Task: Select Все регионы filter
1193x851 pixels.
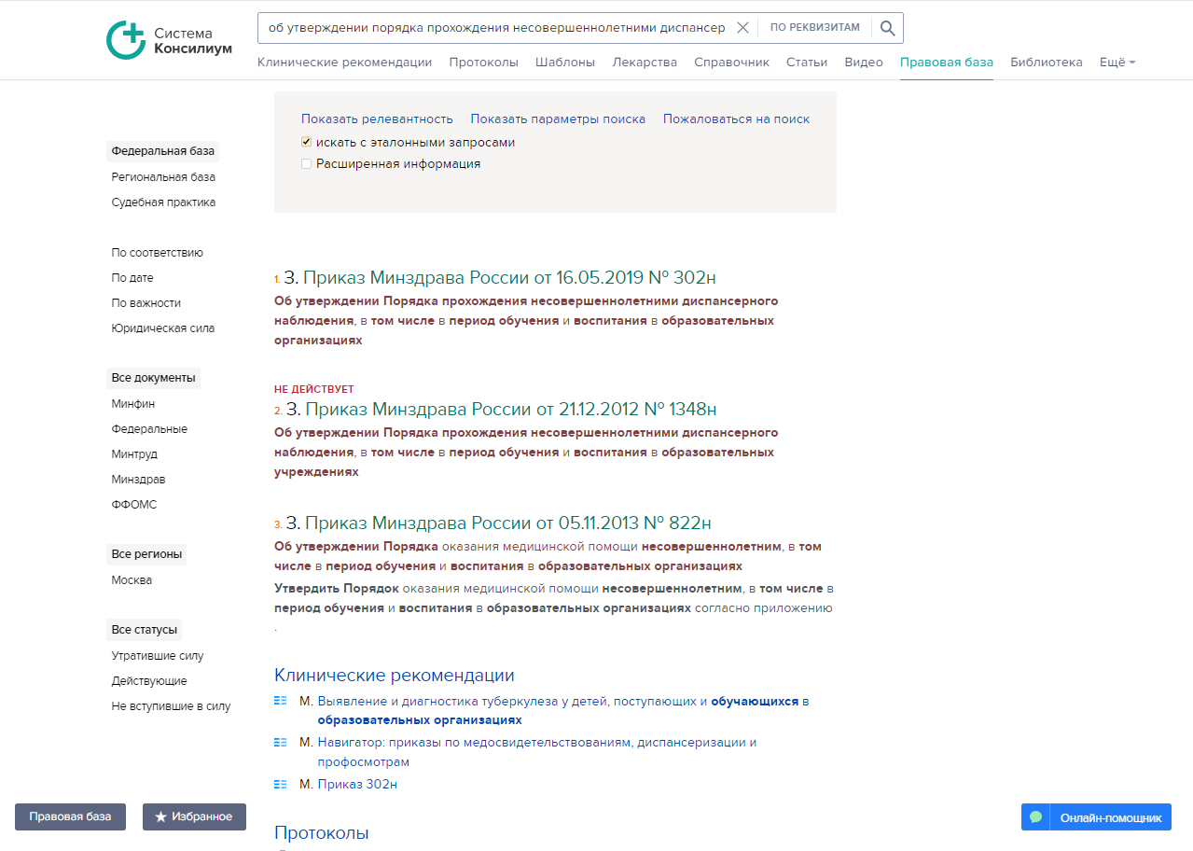Action: [x=146, y=554]
